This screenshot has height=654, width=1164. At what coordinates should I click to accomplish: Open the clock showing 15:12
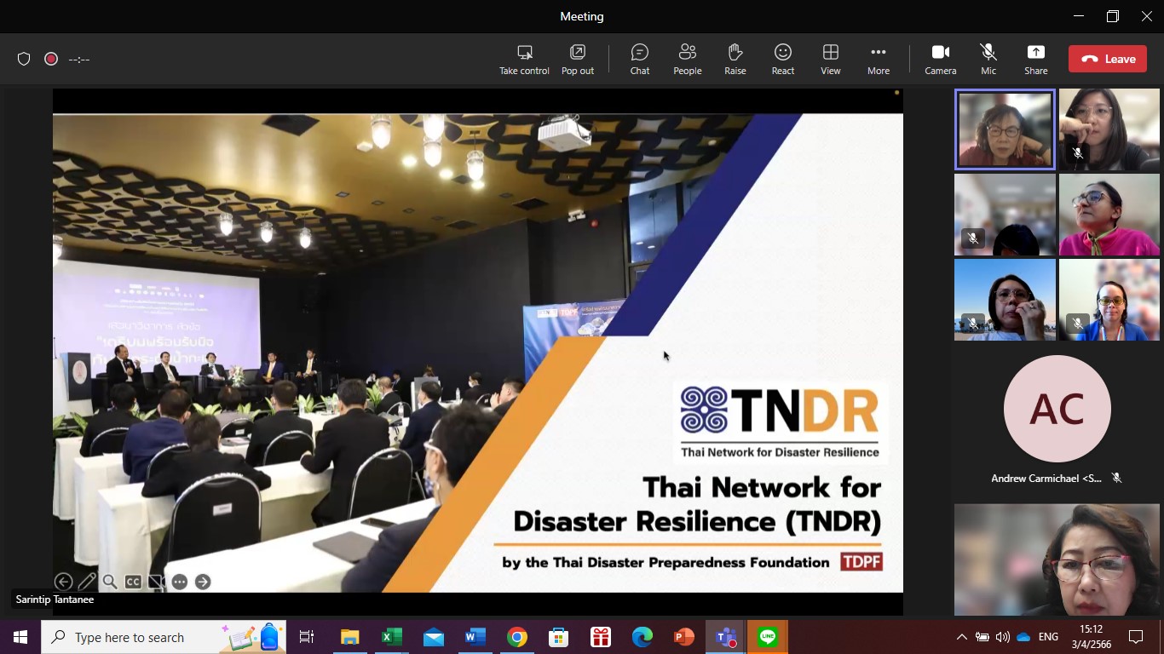(x=1091, y=637)
